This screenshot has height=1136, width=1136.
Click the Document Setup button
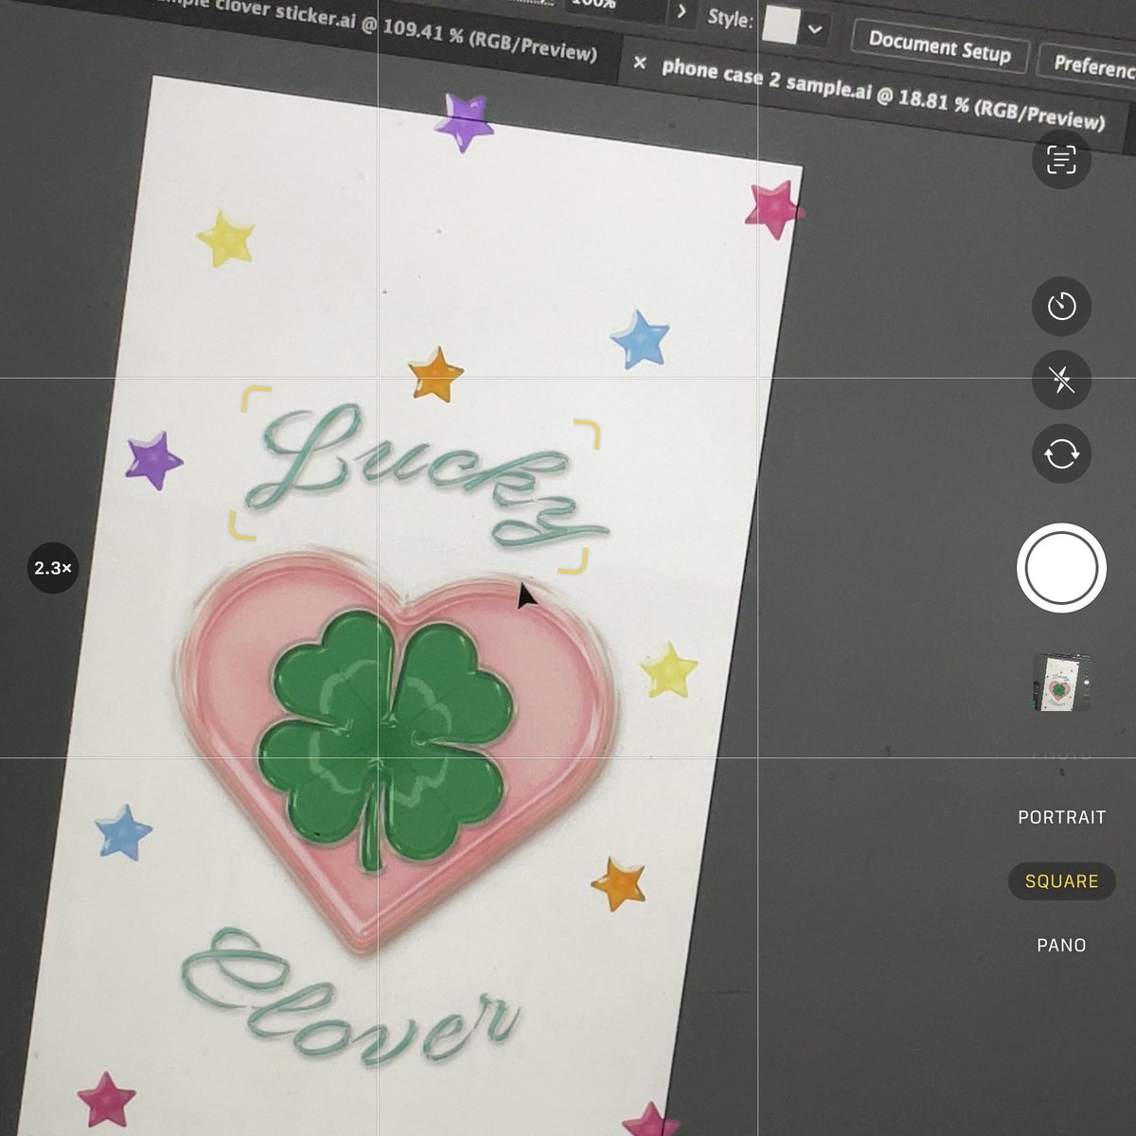[x=939, y=45]
